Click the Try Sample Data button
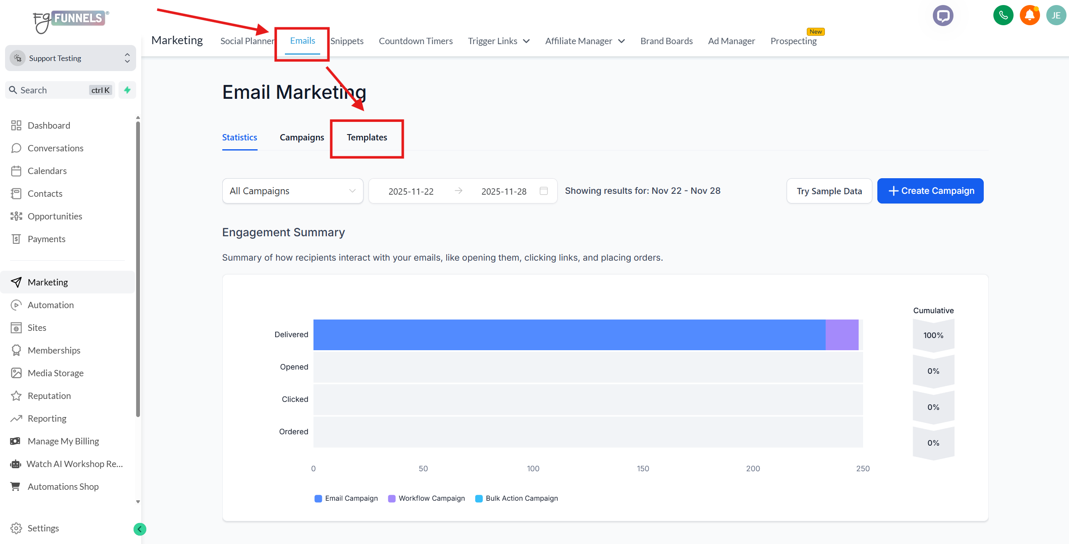This screenshot has height=544, width=1069. click(x=829, y=191)
